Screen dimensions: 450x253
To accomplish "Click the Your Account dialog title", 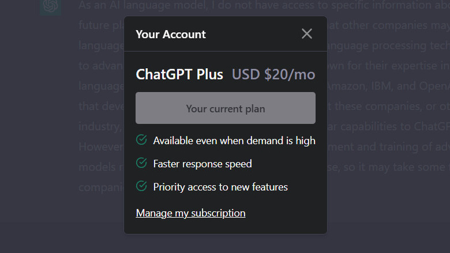I will [x=171, y=34].
